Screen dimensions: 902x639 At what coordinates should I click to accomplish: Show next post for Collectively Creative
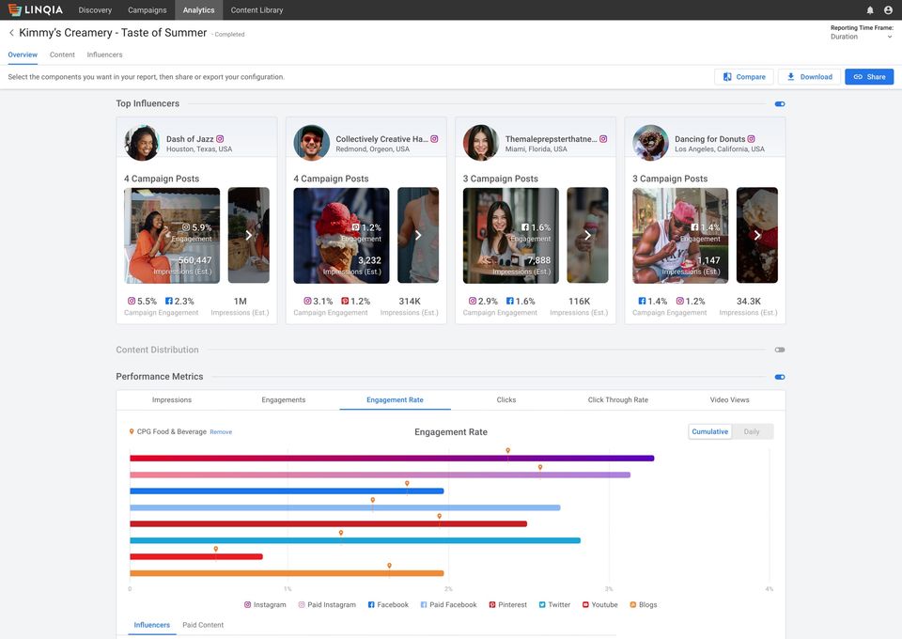click(x=418, y=235)
